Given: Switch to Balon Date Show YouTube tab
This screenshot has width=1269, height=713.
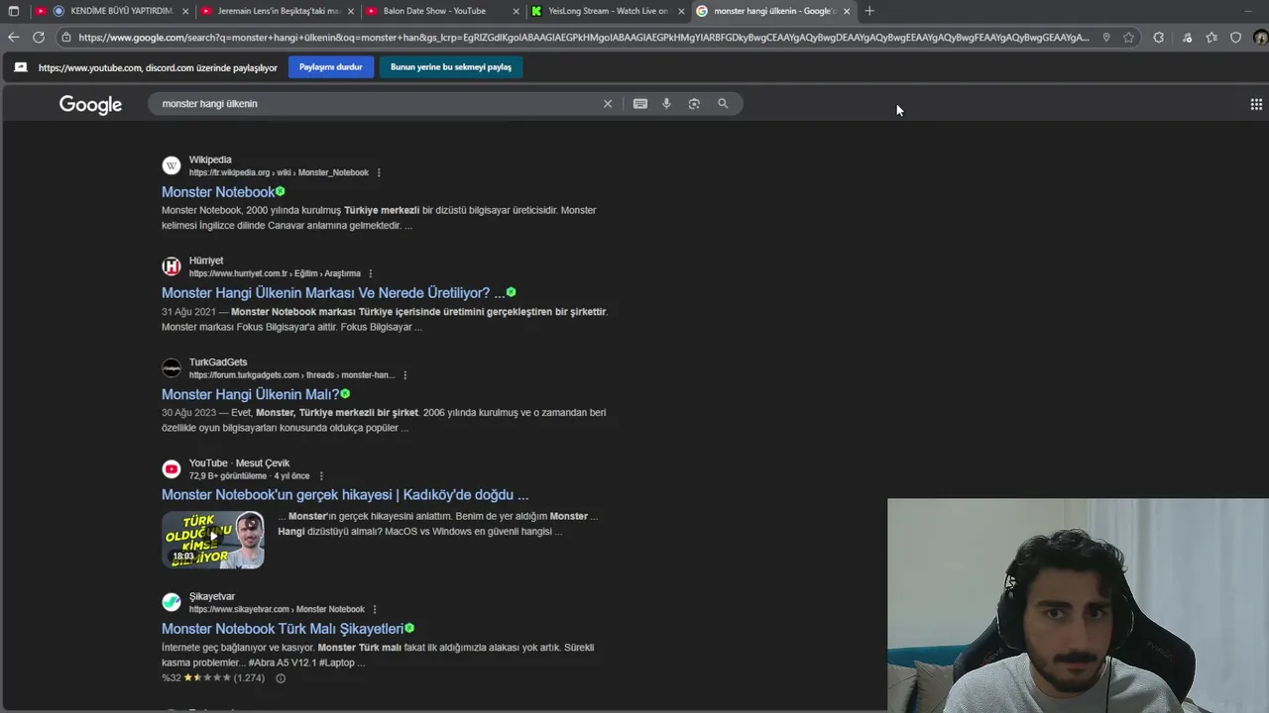Looking at the screenshot, I should tap(443, 11).
